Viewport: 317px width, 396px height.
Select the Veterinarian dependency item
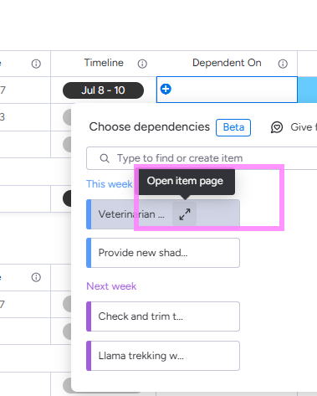tap(131, 214)
